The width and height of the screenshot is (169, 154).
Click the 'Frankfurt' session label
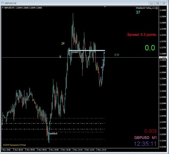52,134
